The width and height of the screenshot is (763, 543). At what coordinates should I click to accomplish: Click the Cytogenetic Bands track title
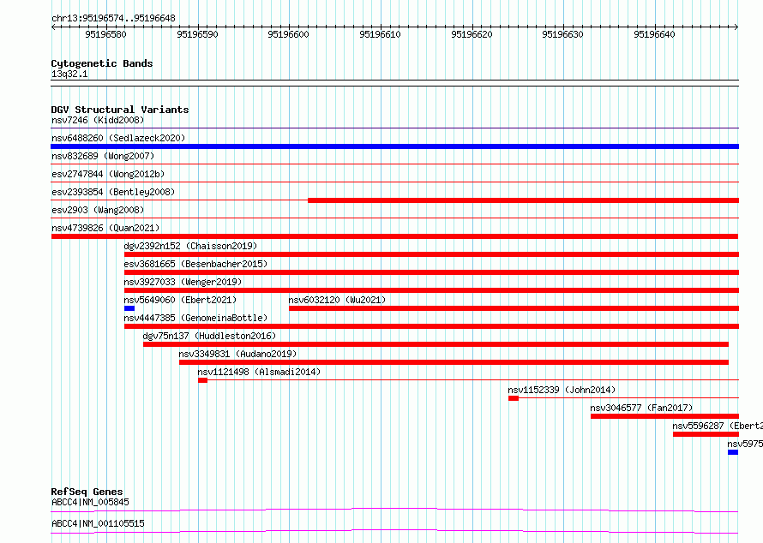pos(102,63)
